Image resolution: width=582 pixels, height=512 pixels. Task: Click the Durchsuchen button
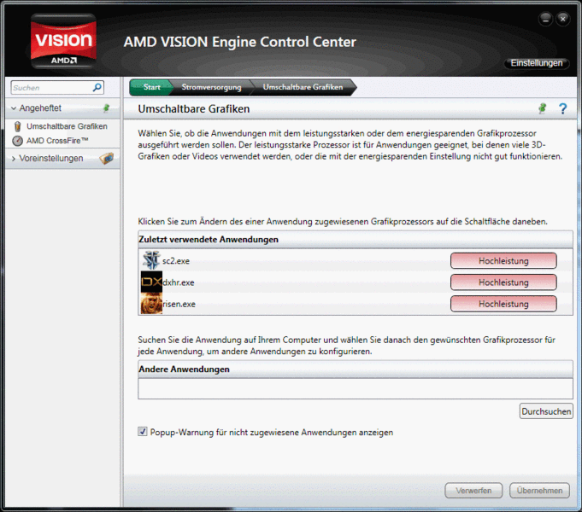pyautogui.click(x=546, y=411)
